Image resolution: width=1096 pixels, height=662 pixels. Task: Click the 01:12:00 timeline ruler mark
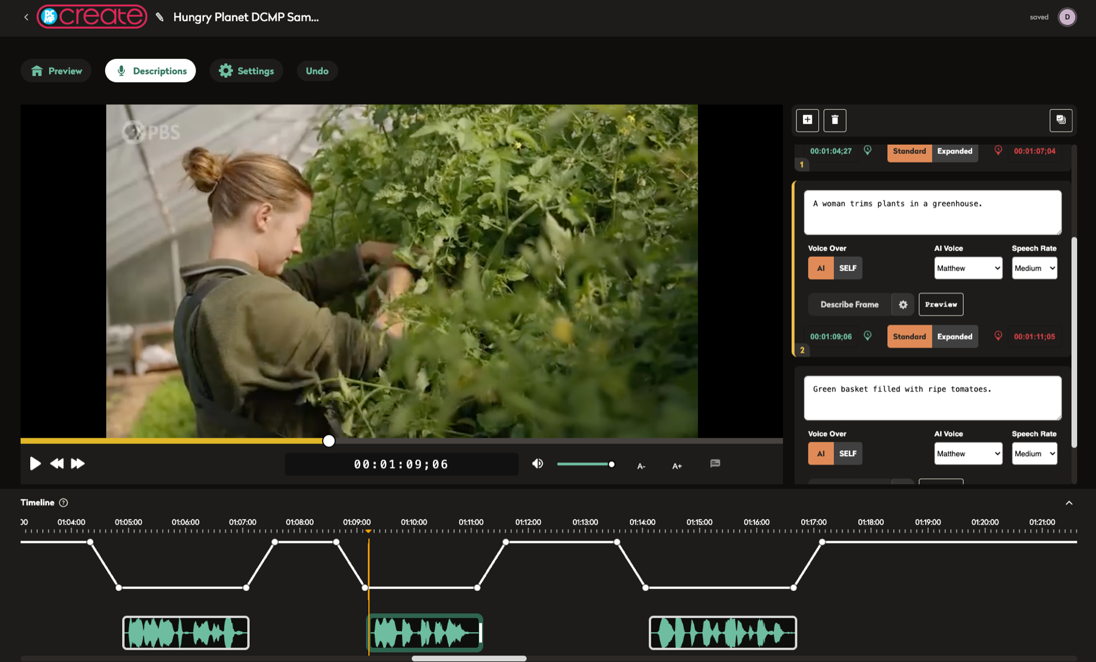[x=528, y=523]
